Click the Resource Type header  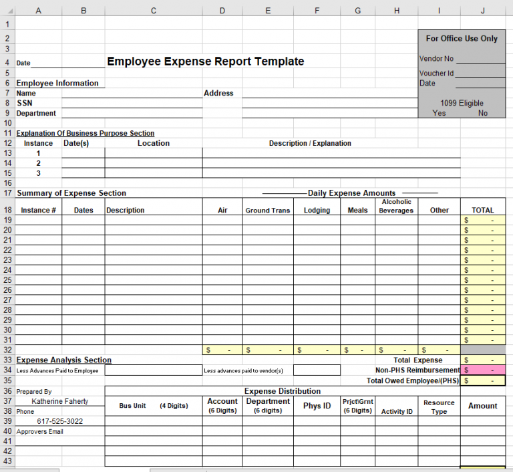pos(439,407)
